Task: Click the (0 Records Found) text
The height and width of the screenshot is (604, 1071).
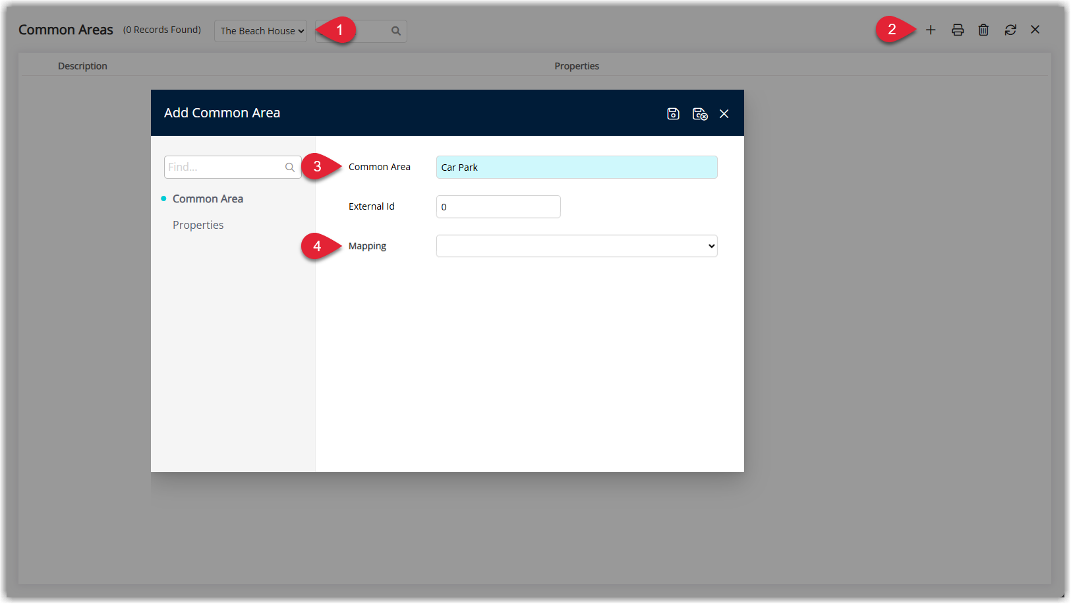Action: [x=162, y=30]
